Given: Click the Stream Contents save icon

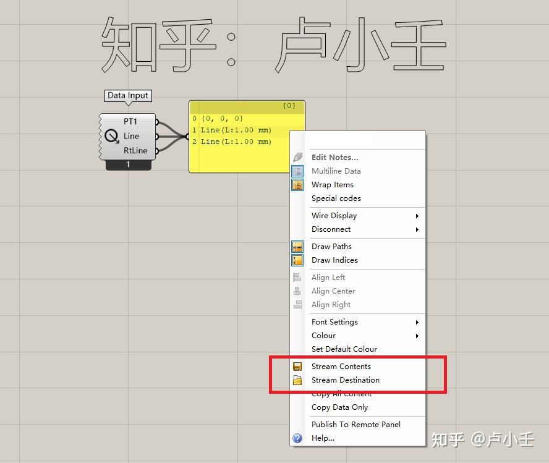Looking at the screenshot, I should click(x=297, y=366).
